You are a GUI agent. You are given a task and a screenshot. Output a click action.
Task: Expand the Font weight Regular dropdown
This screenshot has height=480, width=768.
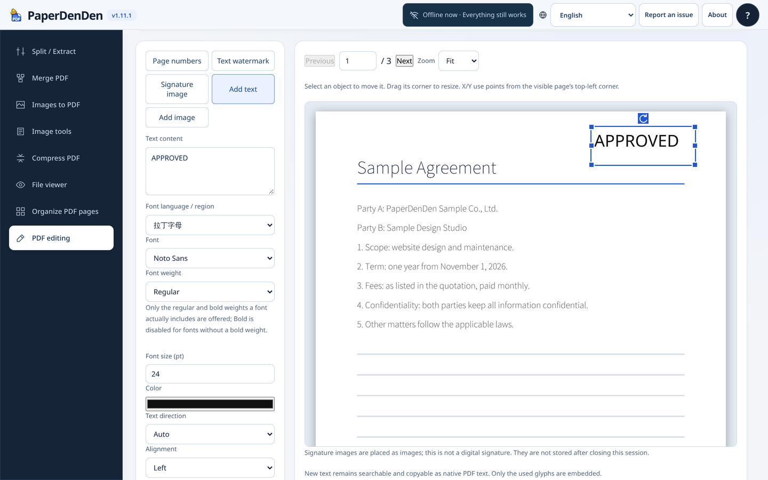click(x=210, y=292)
